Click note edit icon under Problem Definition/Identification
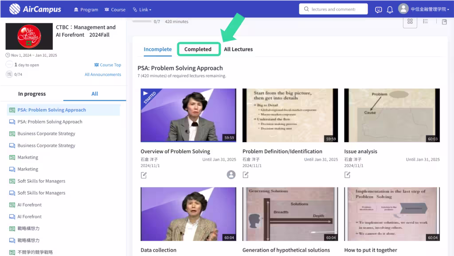The width and height of the screenshot is (454, 256). [246, 175]
